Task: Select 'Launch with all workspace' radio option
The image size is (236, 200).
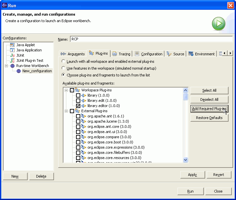Action: click(x=64, y=61)
